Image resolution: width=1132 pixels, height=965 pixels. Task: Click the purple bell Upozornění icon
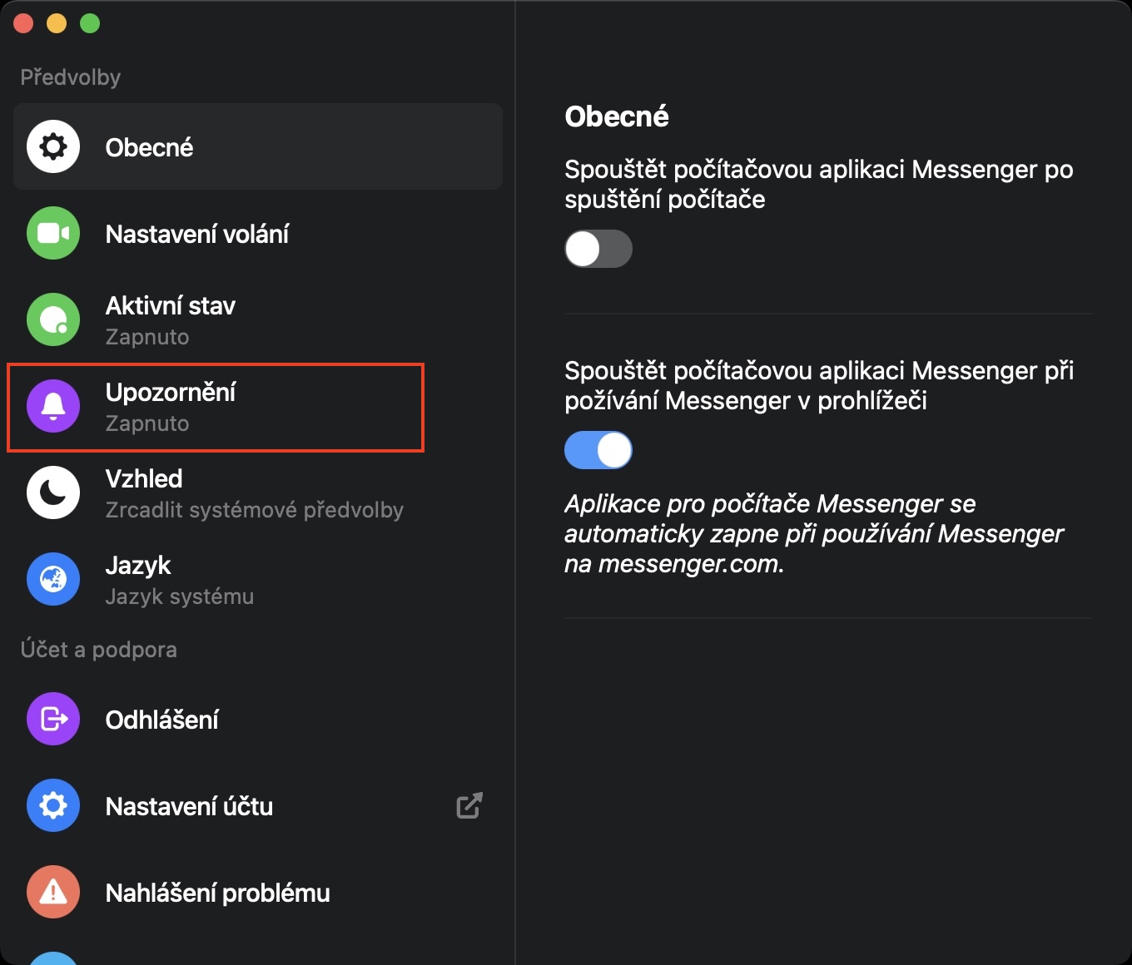(53, 407)
